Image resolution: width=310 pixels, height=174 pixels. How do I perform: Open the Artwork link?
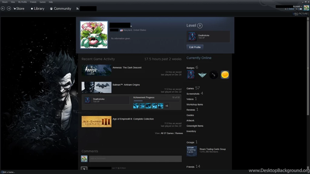pyautogui.click(x=190, y=121)
